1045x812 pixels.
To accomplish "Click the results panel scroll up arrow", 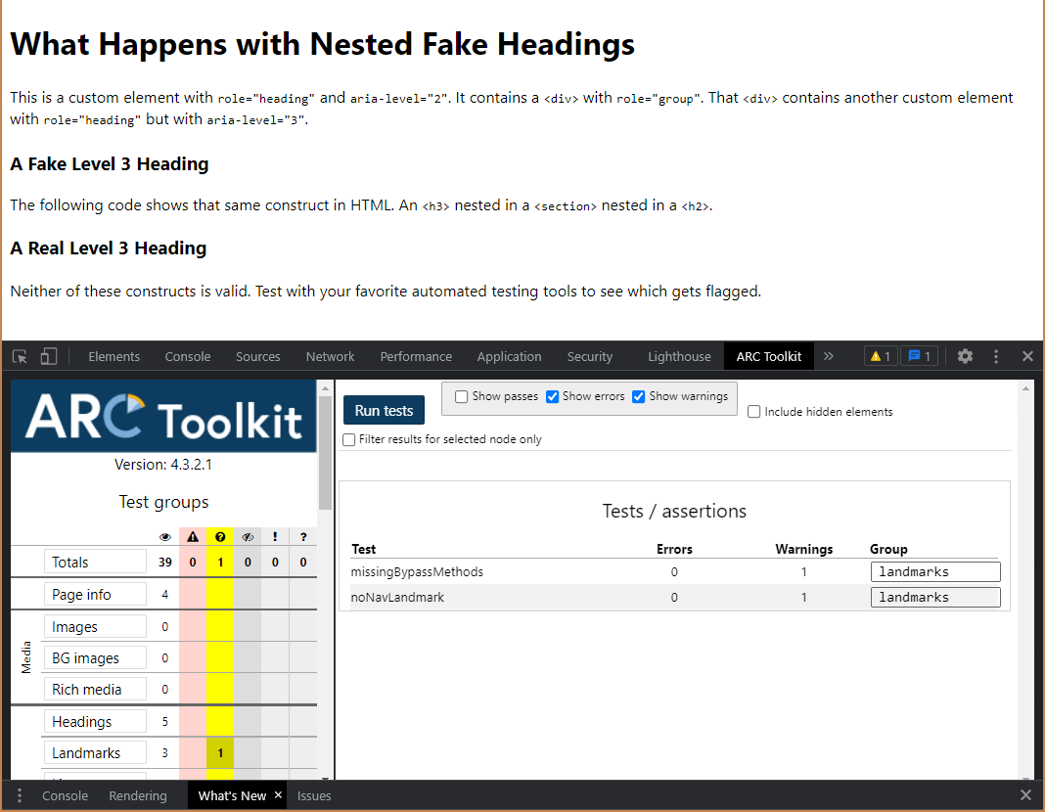I will pyautogui.click(x=1026, y=387).
